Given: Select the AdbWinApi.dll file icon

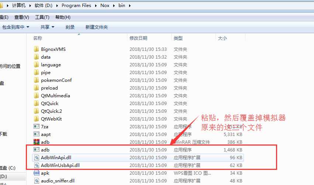Looking at the screenshot, I should pyautogui.click(x=37, y=157).
